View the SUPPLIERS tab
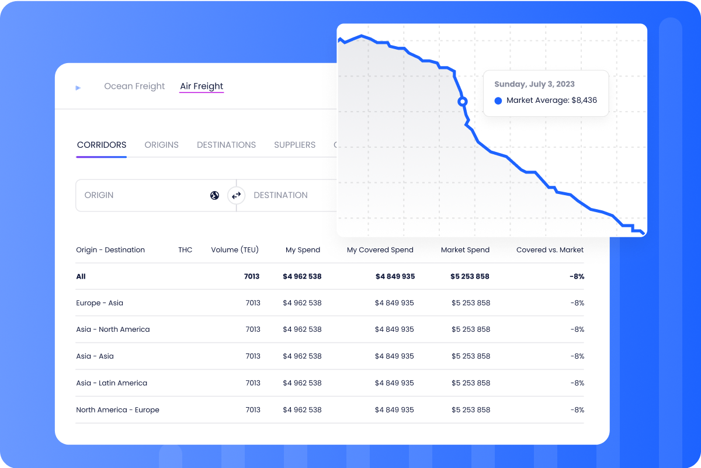 pos(294,145)
